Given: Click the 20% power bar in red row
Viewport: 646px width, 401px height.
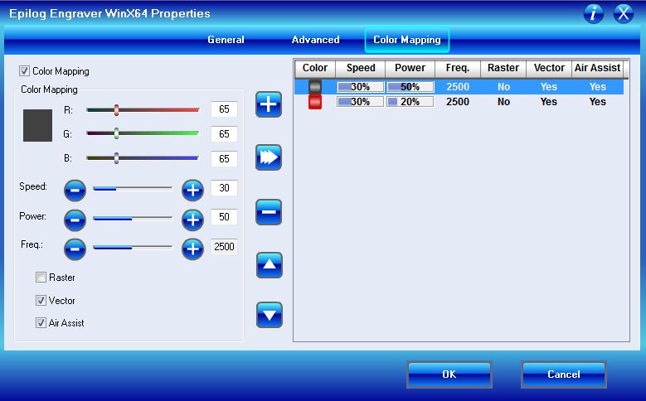Looking at the screenshot, I should pyautogui.click(x=410, y=102).
